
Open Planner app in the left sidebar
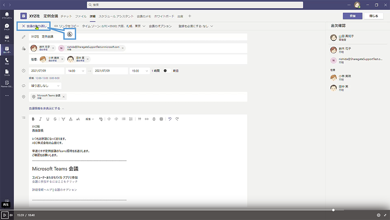click(x=7, y=84)
